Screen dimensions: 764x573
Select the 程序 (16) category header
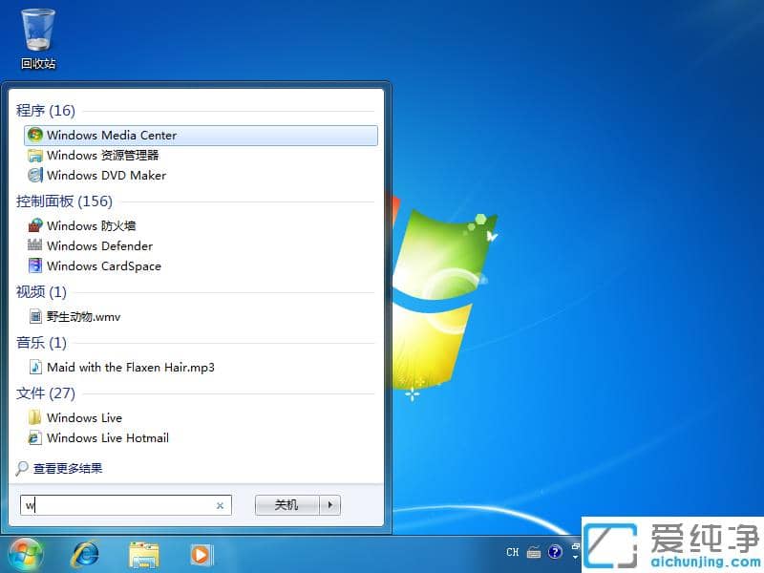tap(45, 110)
